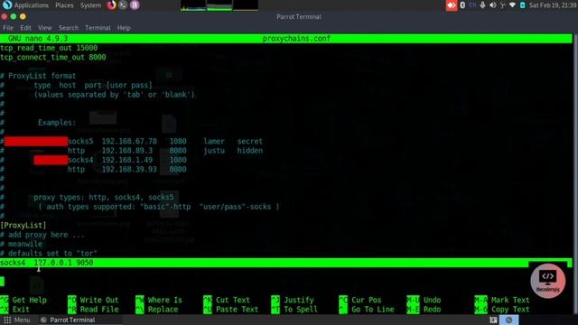
Task: Click the show desktop icon in bottom panel
Action: [x=493, y=320]
